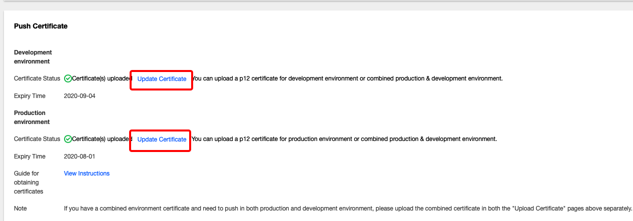Screen dimensions: 633x221
Task: Click the expiry date 2020-08-01
Action: coord(80,156)
